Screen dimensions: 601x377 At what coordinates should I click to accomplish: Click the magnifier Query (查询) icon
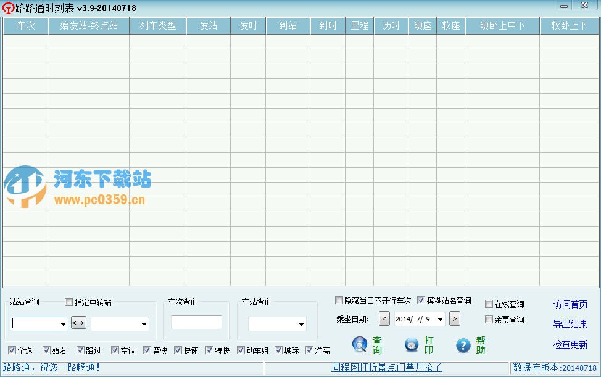click(x=360, y=345)
